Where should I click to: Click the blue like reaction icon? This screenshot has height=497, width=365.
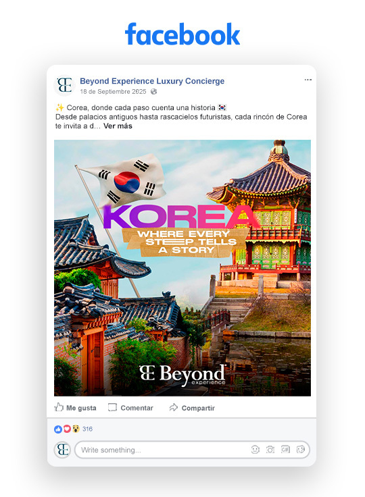58,429
